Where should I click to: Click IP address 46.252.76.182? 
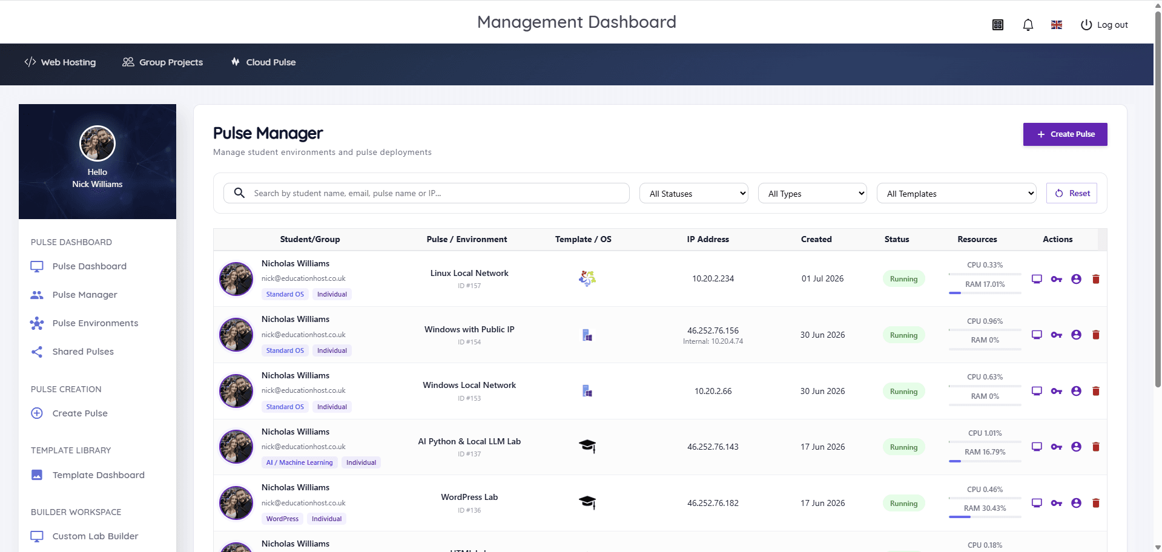[713, 503]
